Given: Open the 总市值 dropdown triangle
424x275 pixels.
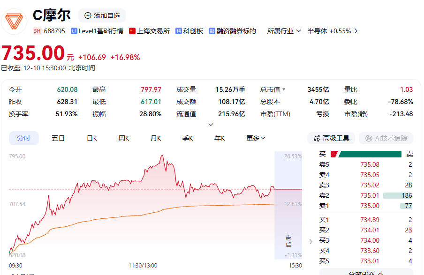Looking at the screenshot, I should 284,89.
